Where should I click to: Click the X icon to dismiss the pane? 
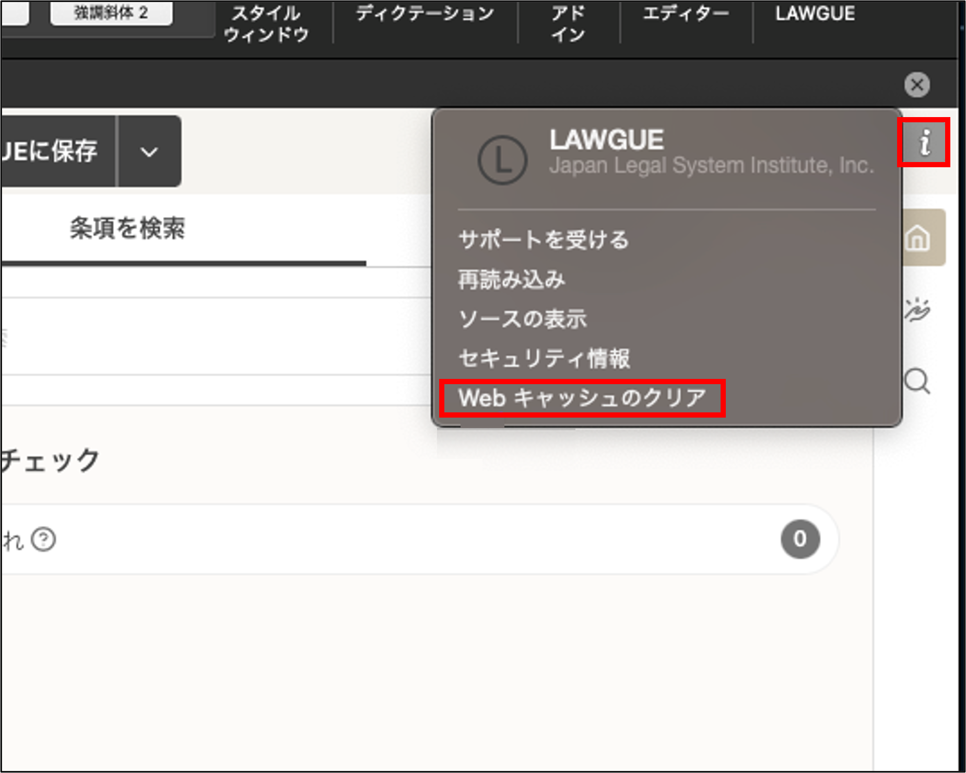[x=917, y=84]
